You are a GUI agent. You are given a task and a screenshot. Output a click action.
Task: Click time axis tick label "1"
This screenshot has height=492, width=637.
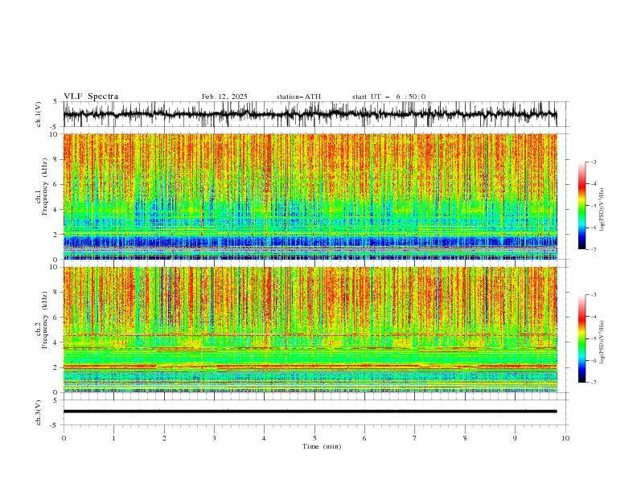pos(113,438)
